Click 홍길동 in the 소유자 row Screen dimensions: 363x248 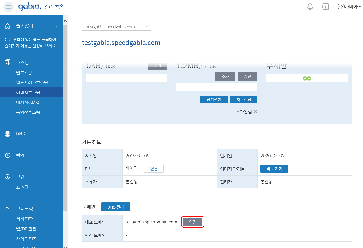[x=131, y=182]
